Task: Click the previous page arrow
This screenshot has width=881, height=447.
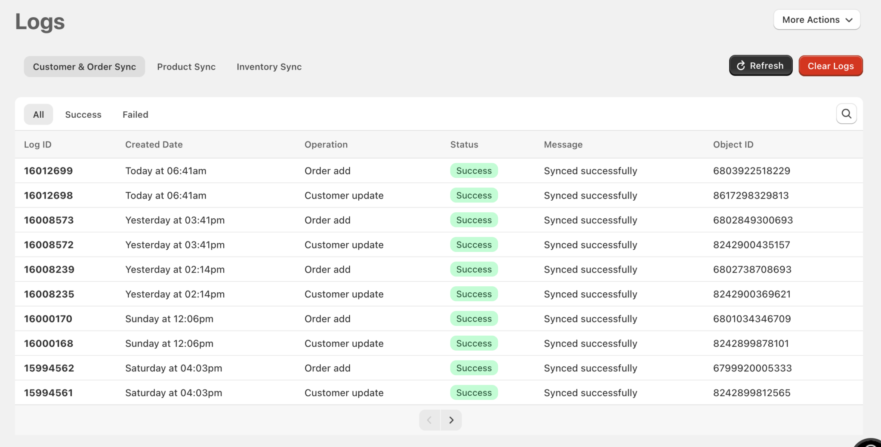Action: [x=429, y=420]
